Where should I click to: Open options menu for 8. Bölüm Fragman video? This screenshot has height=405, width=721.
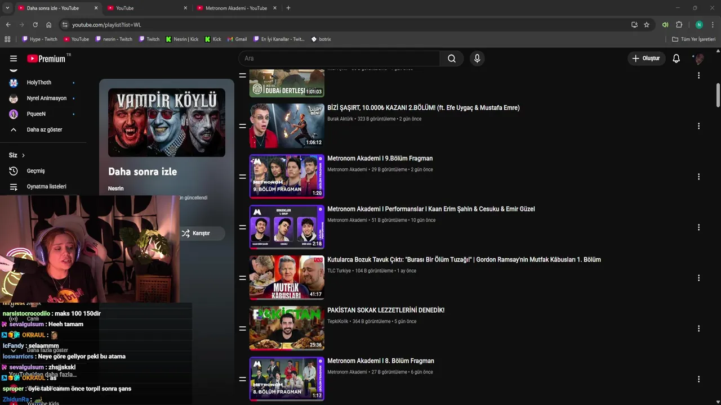coord(699,379)
